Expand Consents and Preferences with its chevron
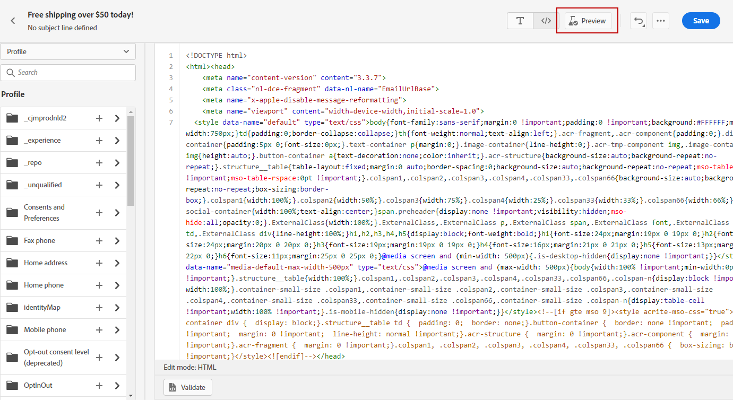Image resolution: width=733 pixels, height=400 pixels. 117,213
